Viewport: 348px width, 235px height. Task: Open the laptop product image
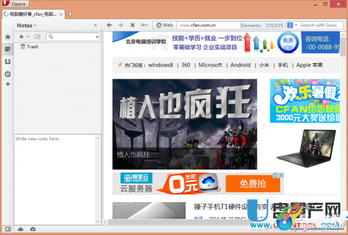306,148
